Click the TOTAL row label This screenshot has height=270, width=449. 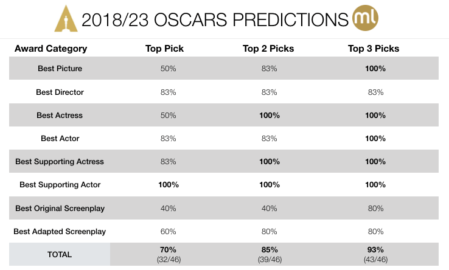click(x=60, y=255)
